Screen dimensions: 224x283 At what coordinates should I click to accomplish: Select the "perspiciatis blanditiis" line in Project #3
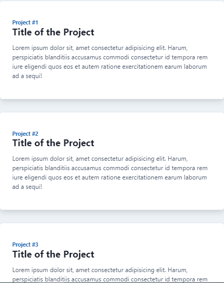pyautogui.click(x=110, y=279)
